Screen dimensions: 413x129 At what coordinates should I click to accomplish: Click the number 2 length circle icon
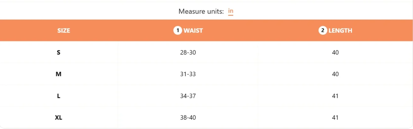323,31
